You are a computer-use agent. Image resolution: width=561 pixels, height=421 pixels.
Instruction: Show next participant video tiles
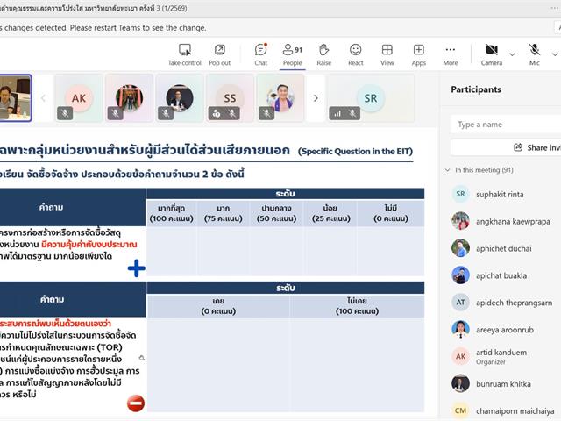point(316,98)
